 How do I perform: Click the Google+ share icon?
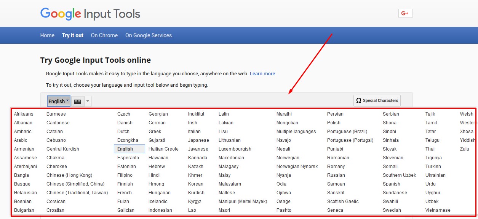pos(405,13)
